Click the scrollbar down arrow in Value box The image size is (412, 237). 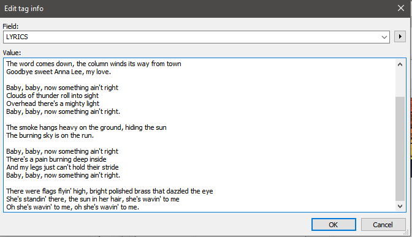(x=400, y=206)
